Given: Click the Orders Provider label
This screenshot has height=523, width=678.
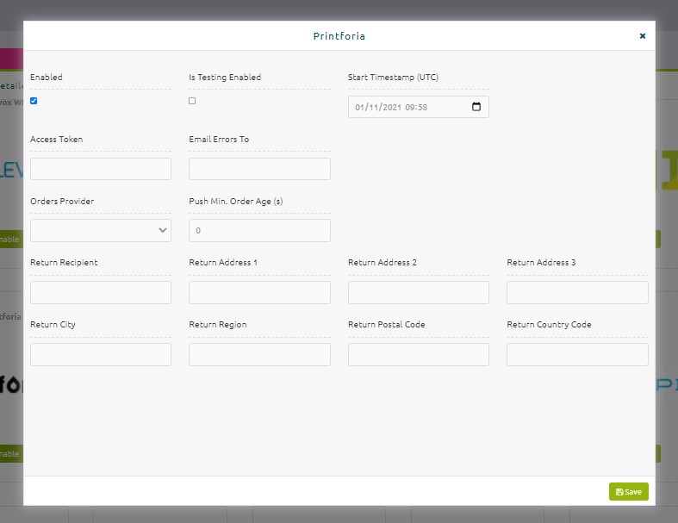Looking at the screenshot, I should (62, 201).
